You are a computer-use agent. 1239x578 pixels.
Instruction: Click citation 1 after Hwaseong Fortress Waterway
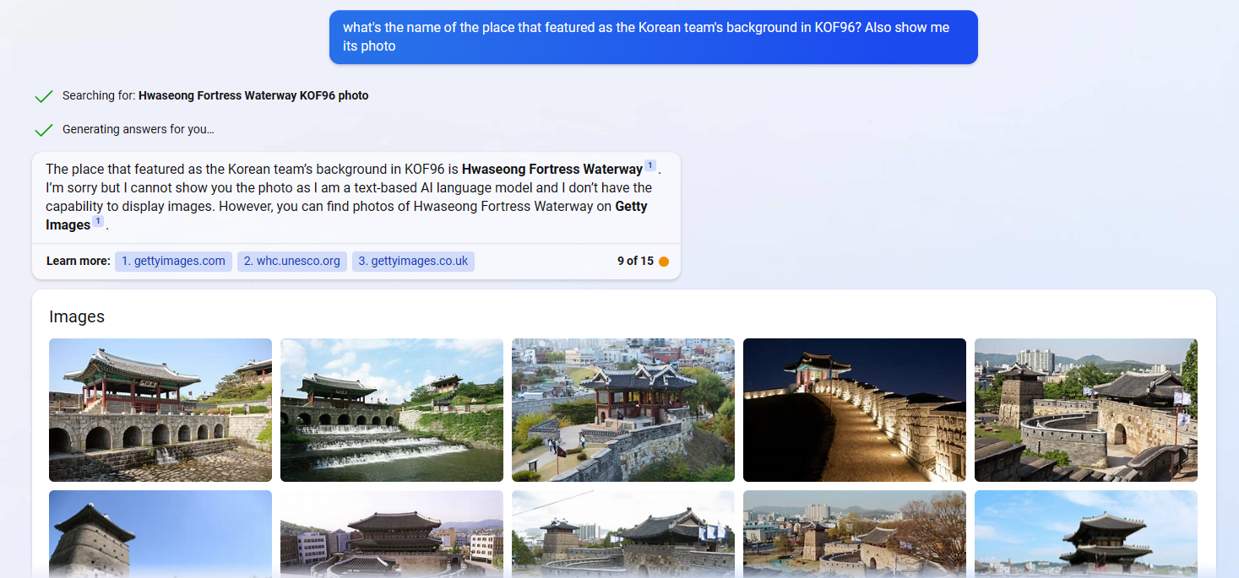(650, 166)
